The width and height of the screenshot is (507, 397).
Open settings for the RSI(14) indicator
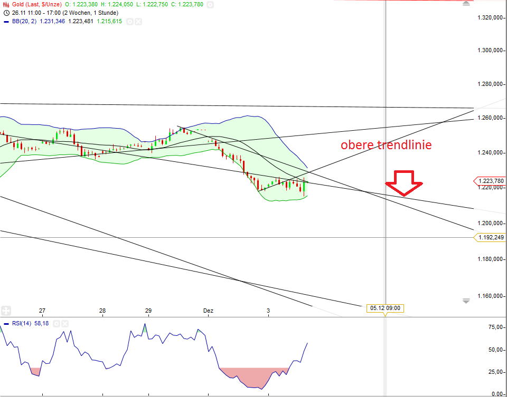coord(57,323)
